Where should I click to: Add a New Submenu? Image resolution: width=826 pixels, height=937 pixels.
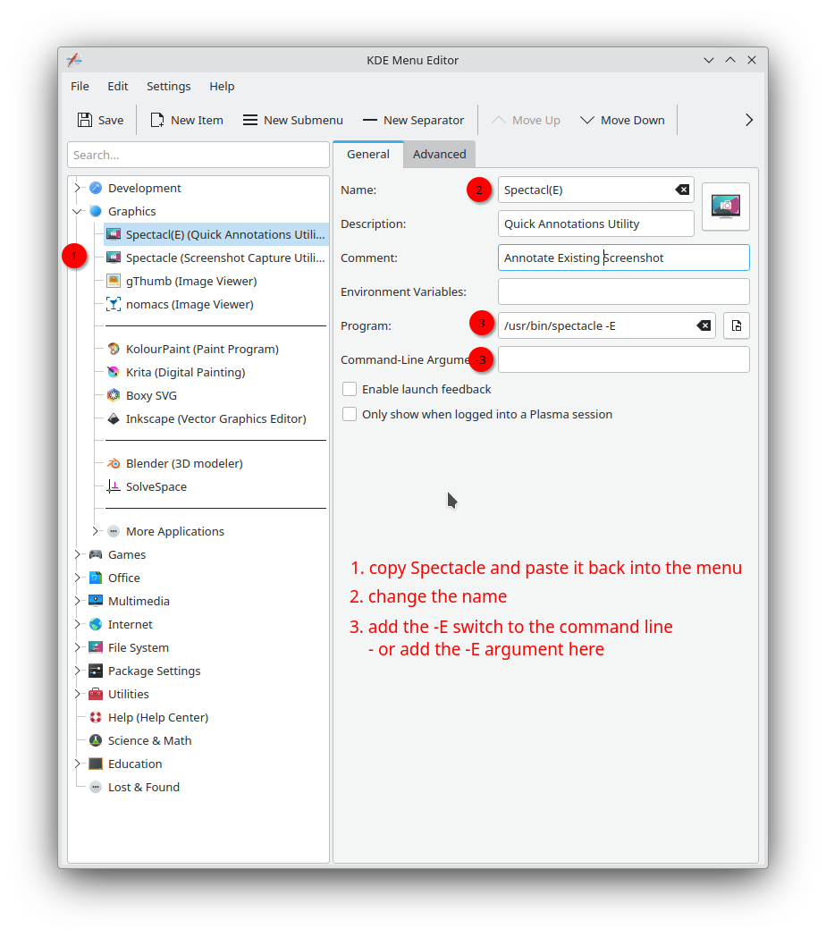(293, 120)
